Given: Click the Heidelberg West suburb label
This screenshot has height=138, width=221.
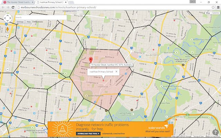Looking at the screenshot, I should pyautogui.click(x=101, y=36).
